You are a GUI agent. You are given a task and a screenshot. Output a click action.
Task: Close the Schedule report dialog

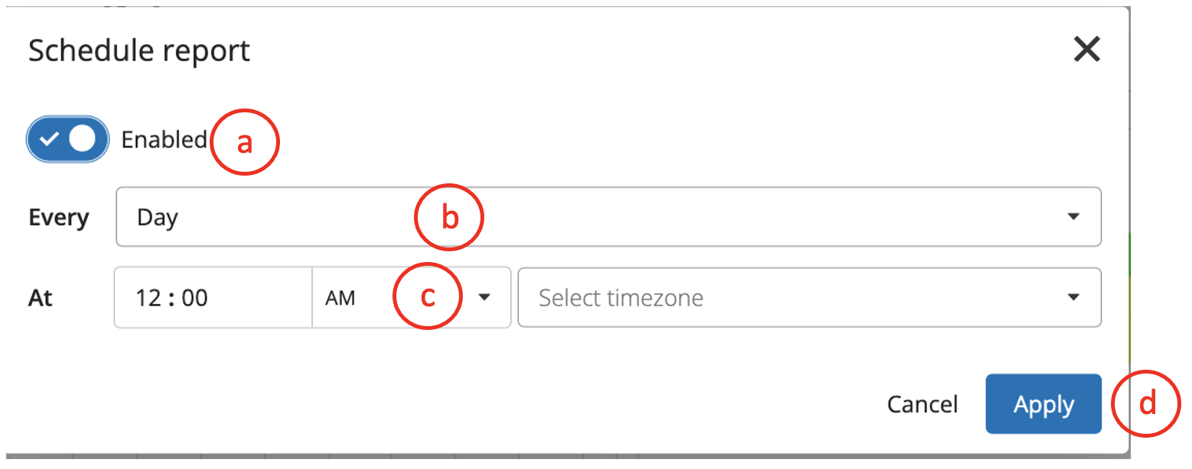(x=1086, y=50)
